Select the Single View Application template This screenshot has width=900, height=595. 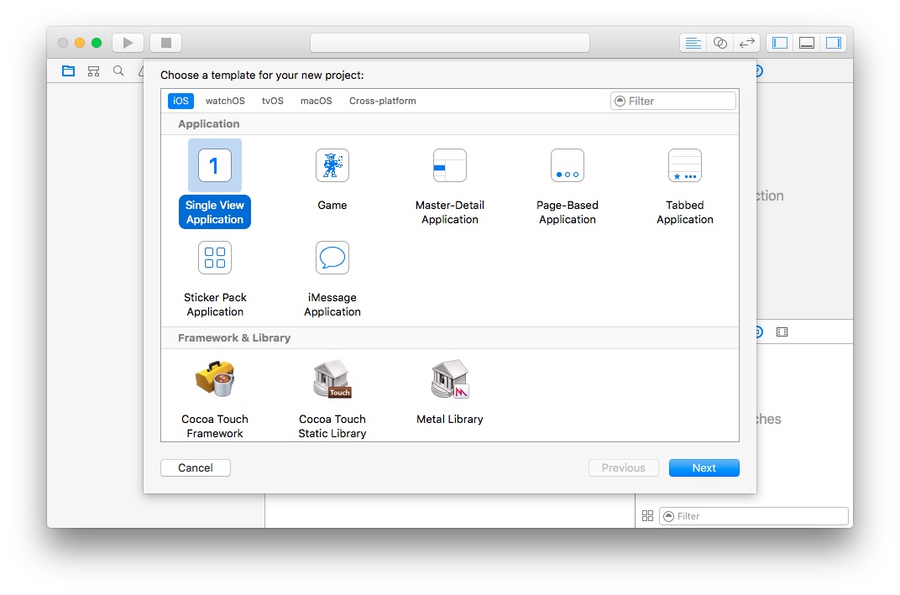pyautogui.click(x=215, y=184)
